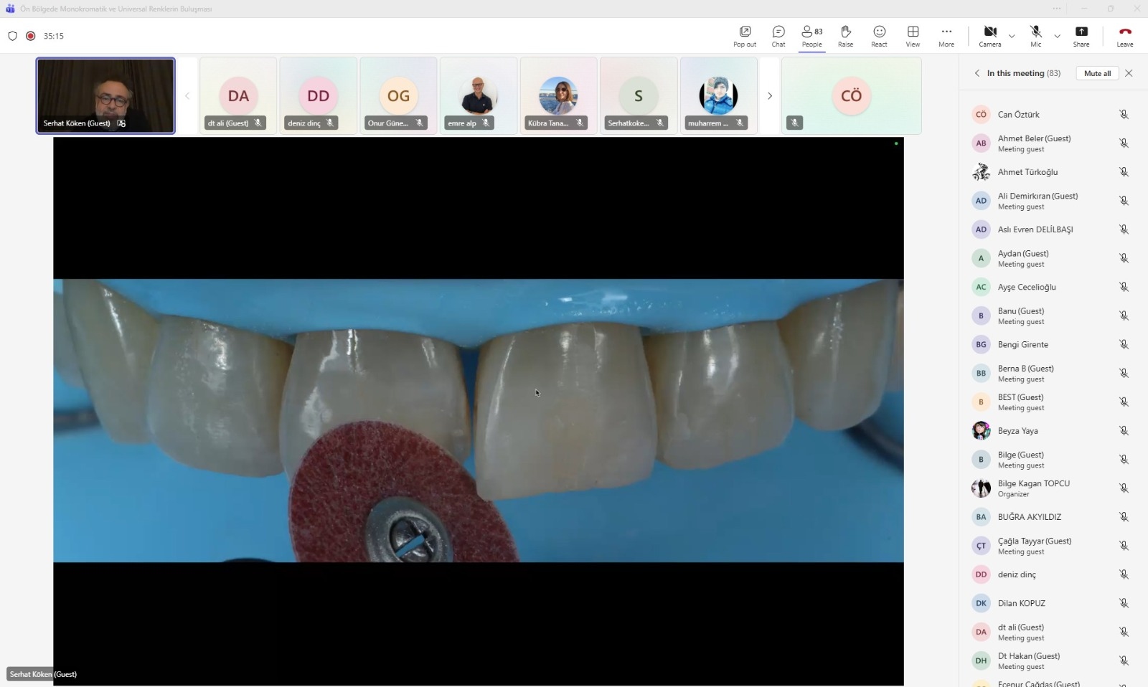
Task: Toggle the Mic on
Action: pyautogui.click(x=1035, y=36)
